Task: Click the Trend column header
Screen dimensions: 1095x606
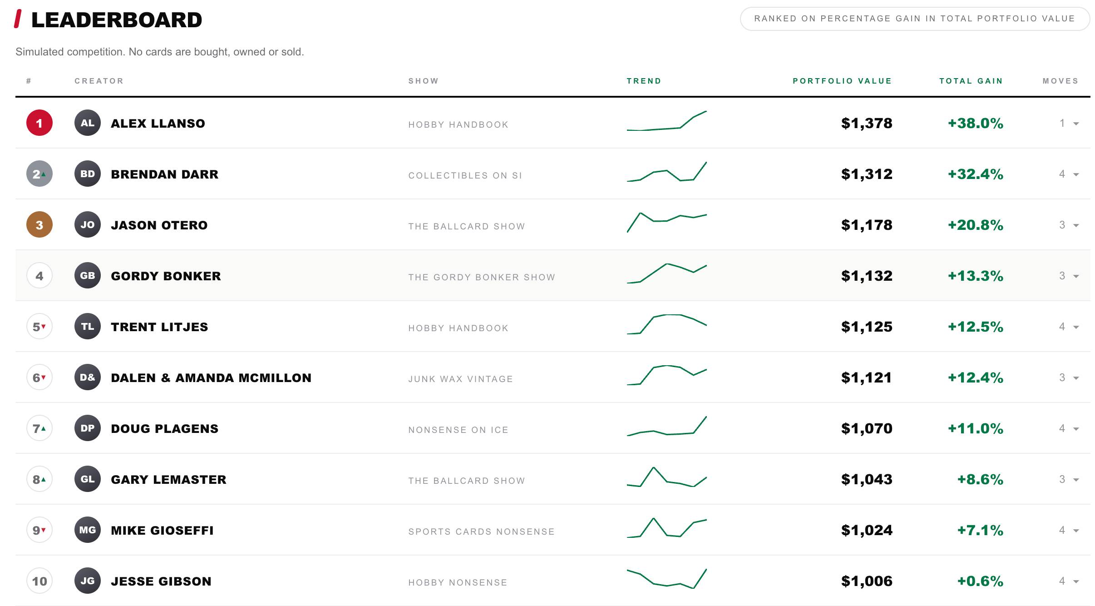Action: click(644, 81)
